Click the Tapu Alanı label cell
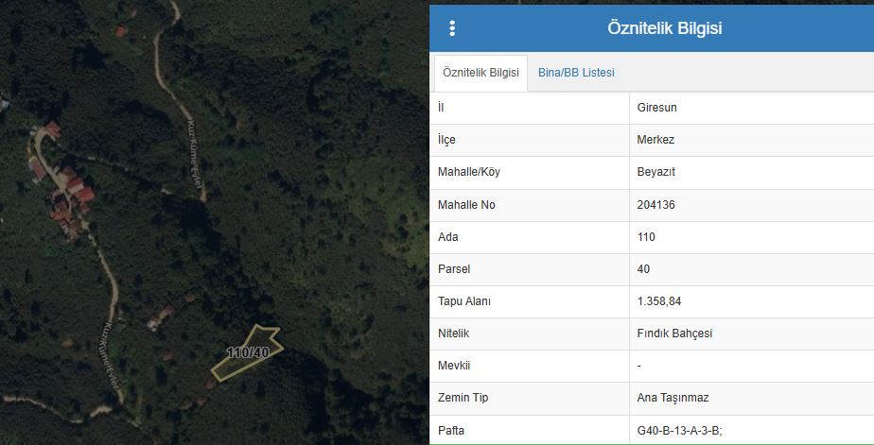This screenshot has width=874, height=445. (x=464, y=301)
